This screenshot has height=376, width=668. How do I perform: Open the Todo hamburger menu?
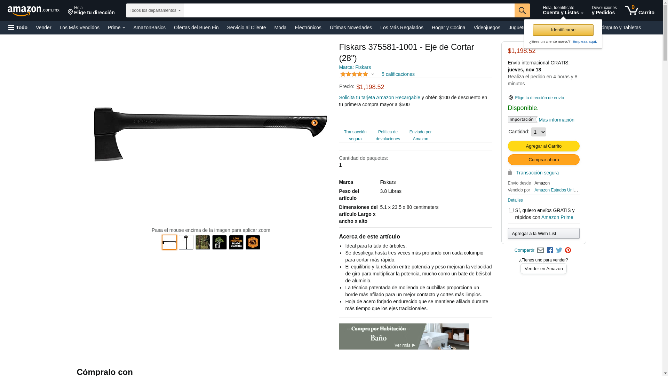(18, 28)
